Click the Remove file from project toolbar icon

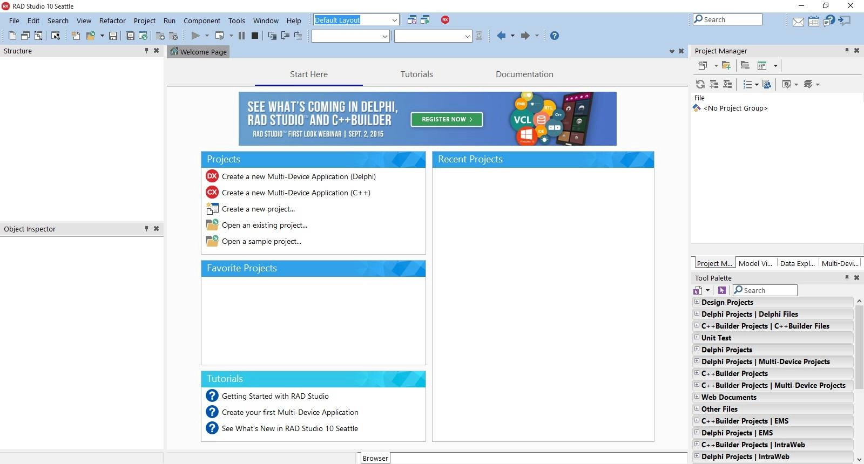[x=173, y=36]
